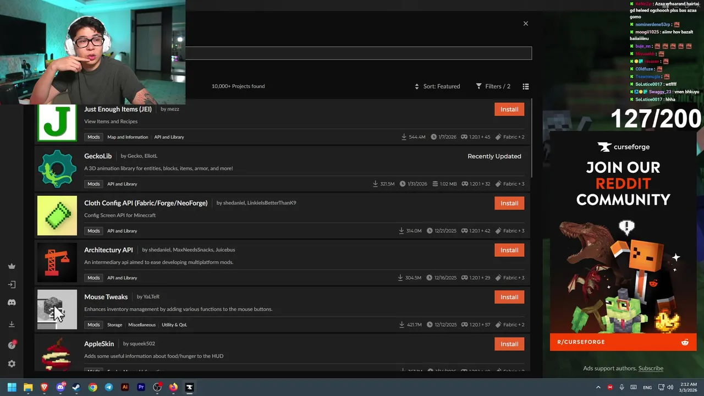
Task: Click the R/CURSEFORGE Reddit banner button
Action: point(623,342)
